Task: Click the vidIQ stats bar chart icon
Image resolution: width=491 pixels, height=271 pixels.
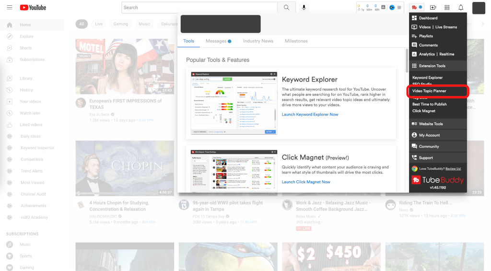Action: tap(384, 7)
